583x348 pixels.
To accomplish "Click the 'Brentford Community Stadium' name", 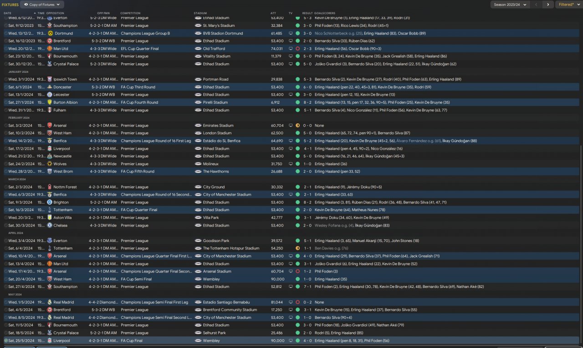I will click(230, 310).
